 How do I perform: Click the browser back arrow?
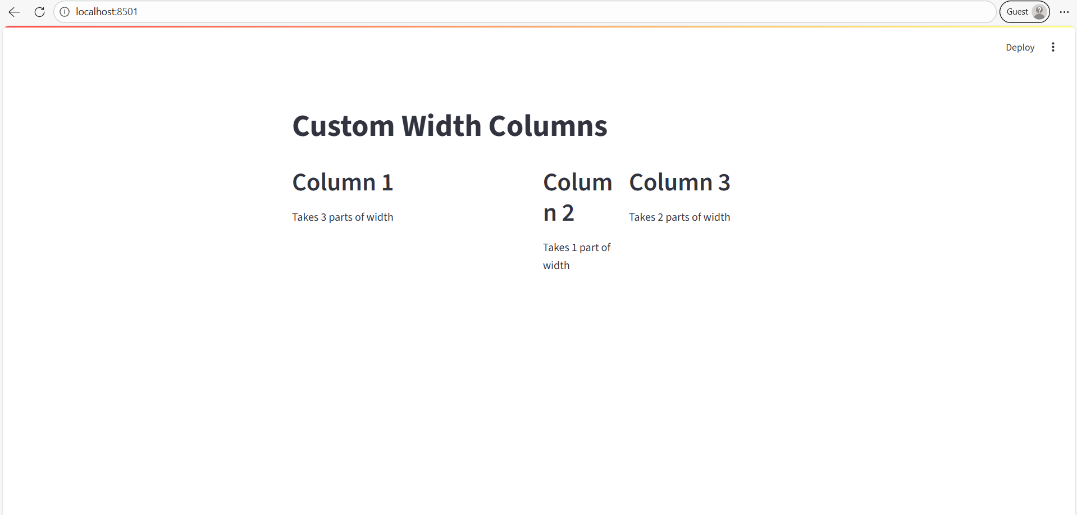tap(14, 11)
